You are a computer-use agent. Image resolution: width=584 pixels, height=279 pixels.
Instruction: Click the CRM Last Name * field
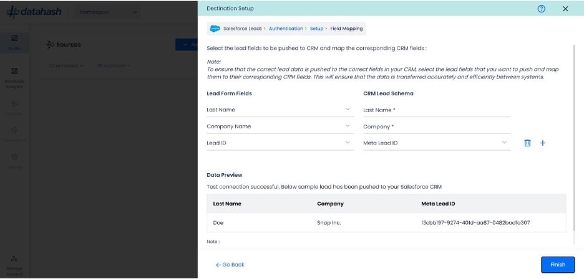coord(437,110)
